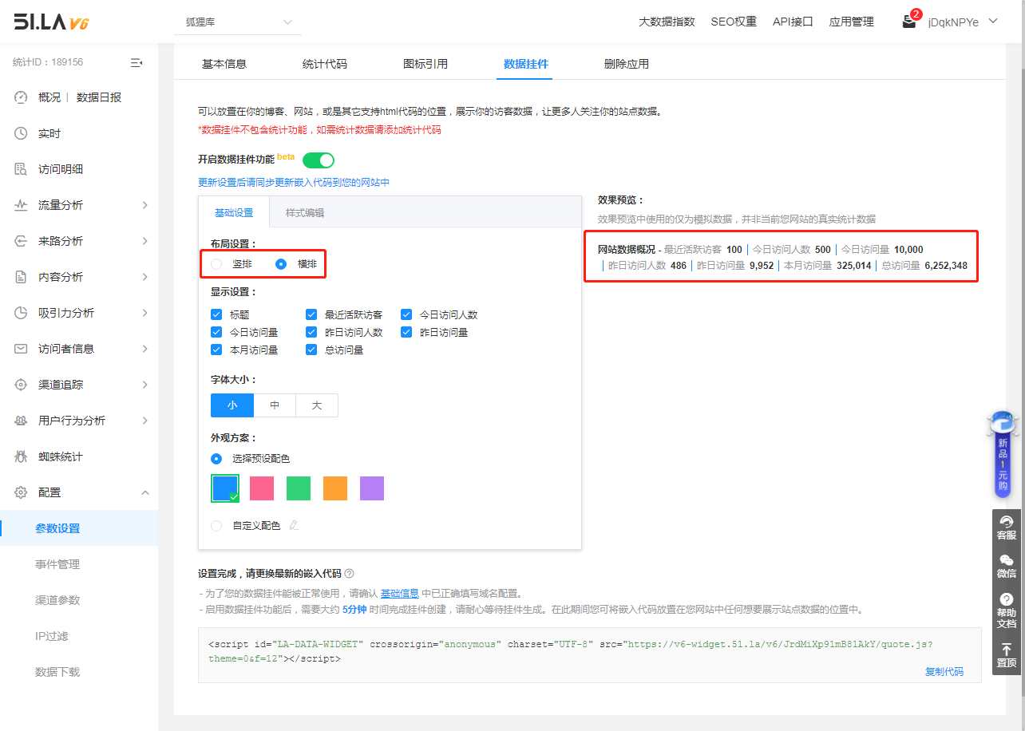Click the edit pencil beside 自定义配色

click(294, 525)
